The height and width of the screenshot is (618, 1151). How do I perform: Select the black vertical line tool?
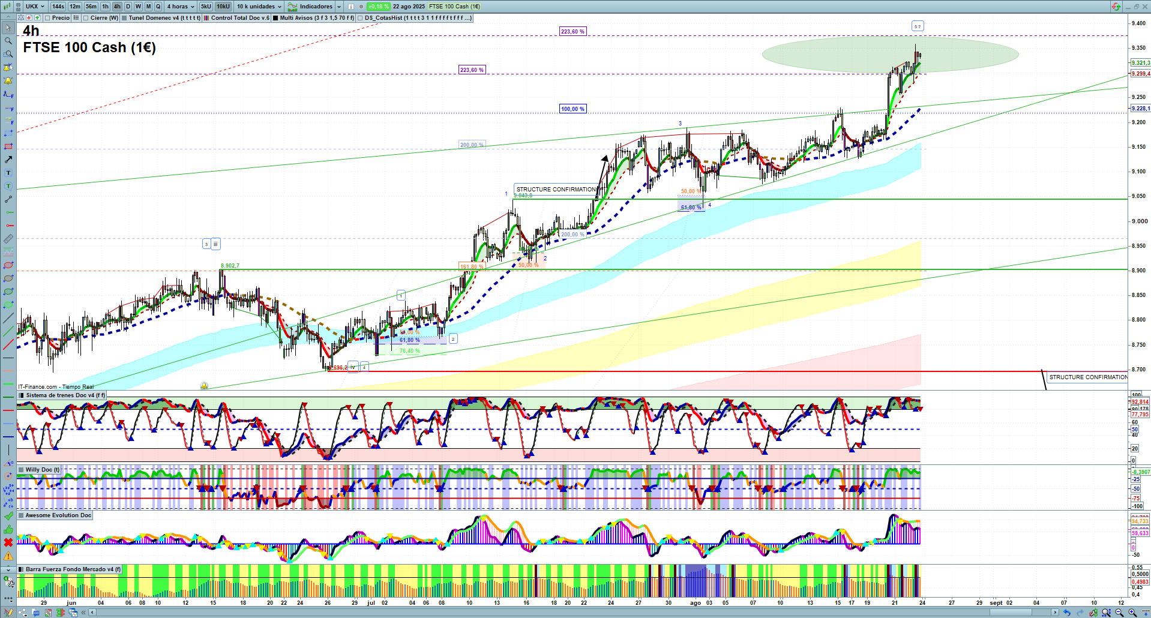click(x=8, y=450)
